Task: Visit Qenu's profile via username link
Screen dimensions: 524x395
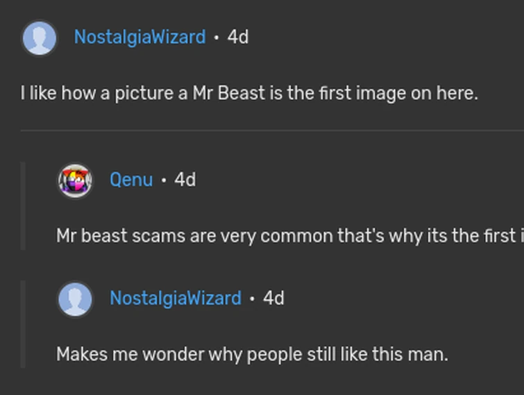Action: tap(131, 180)
